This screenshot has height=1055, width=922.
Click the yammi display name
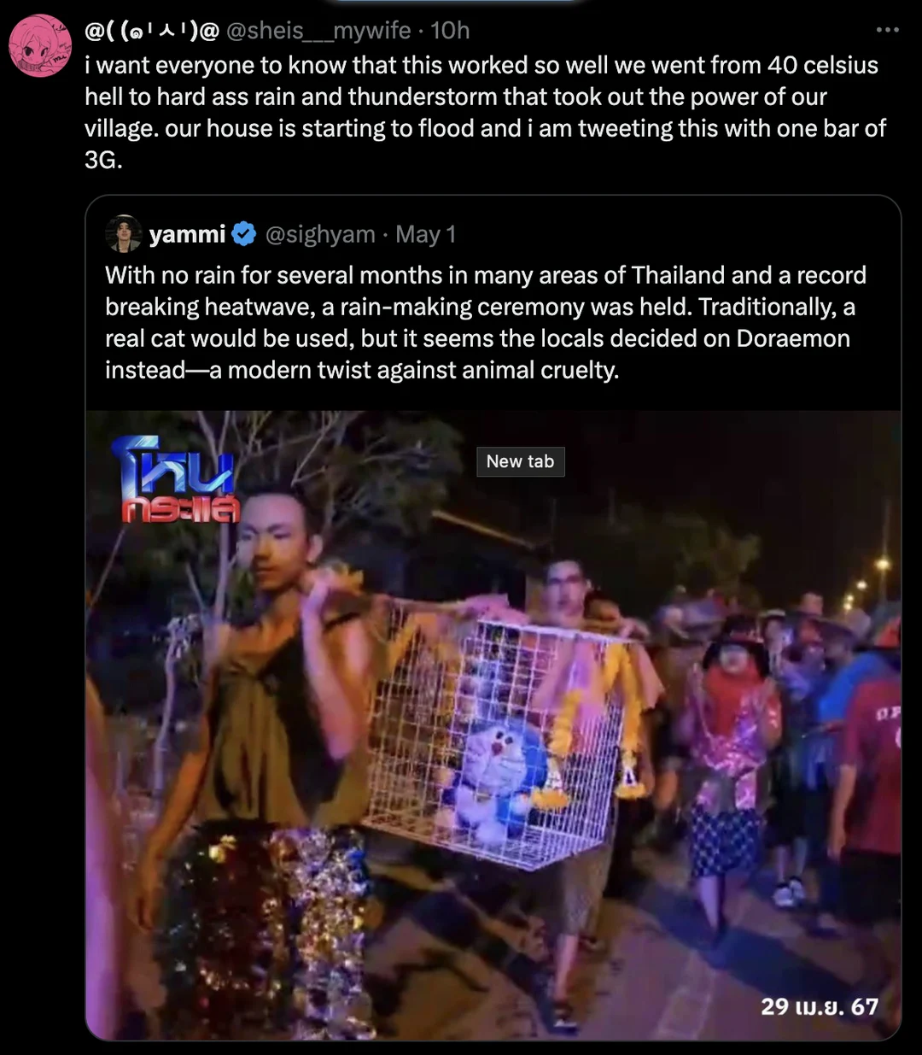(x=187, y=234)
